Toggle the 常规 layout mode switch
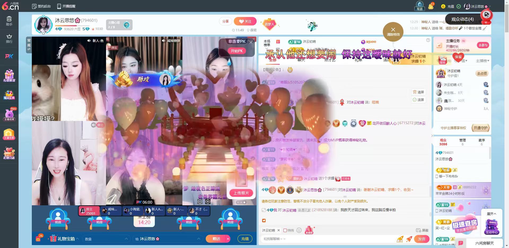This screenshot has height=248, width=509. (29, 45)
